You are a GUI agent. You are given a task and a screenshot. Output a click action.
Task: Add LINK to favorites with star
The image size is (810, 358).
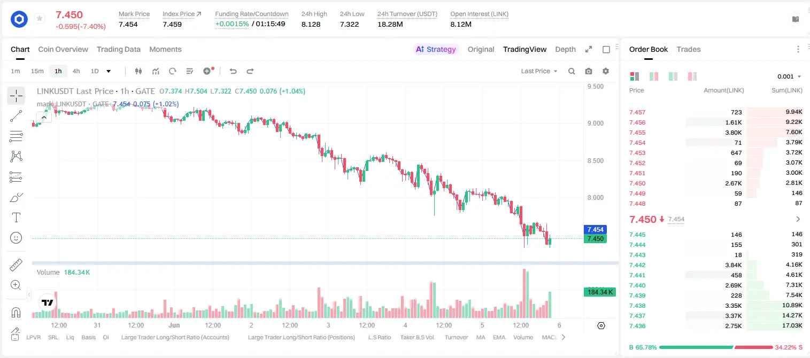coord(39,19)
